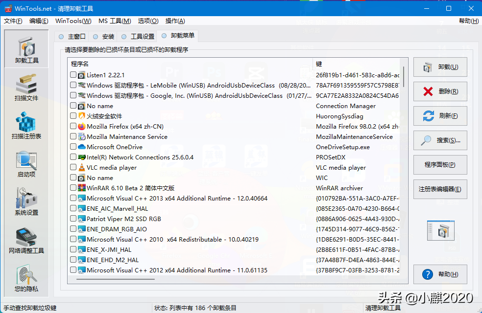
Task: Click the WinTools.net title bar app icon
Action: click(x=8, y=8)
